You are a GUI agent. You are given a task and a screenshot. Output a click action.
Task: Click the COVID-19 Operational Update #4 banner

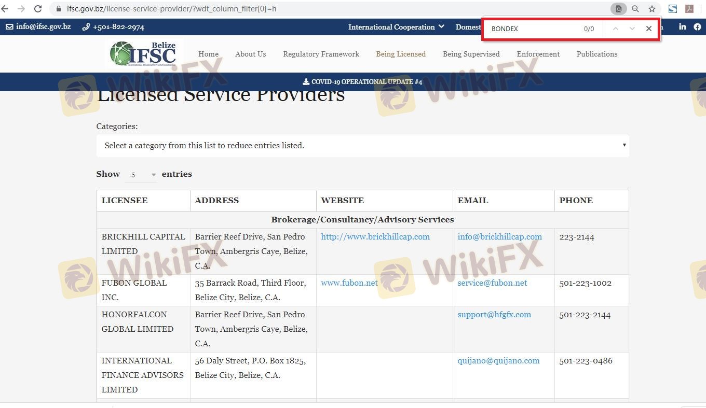362,82
